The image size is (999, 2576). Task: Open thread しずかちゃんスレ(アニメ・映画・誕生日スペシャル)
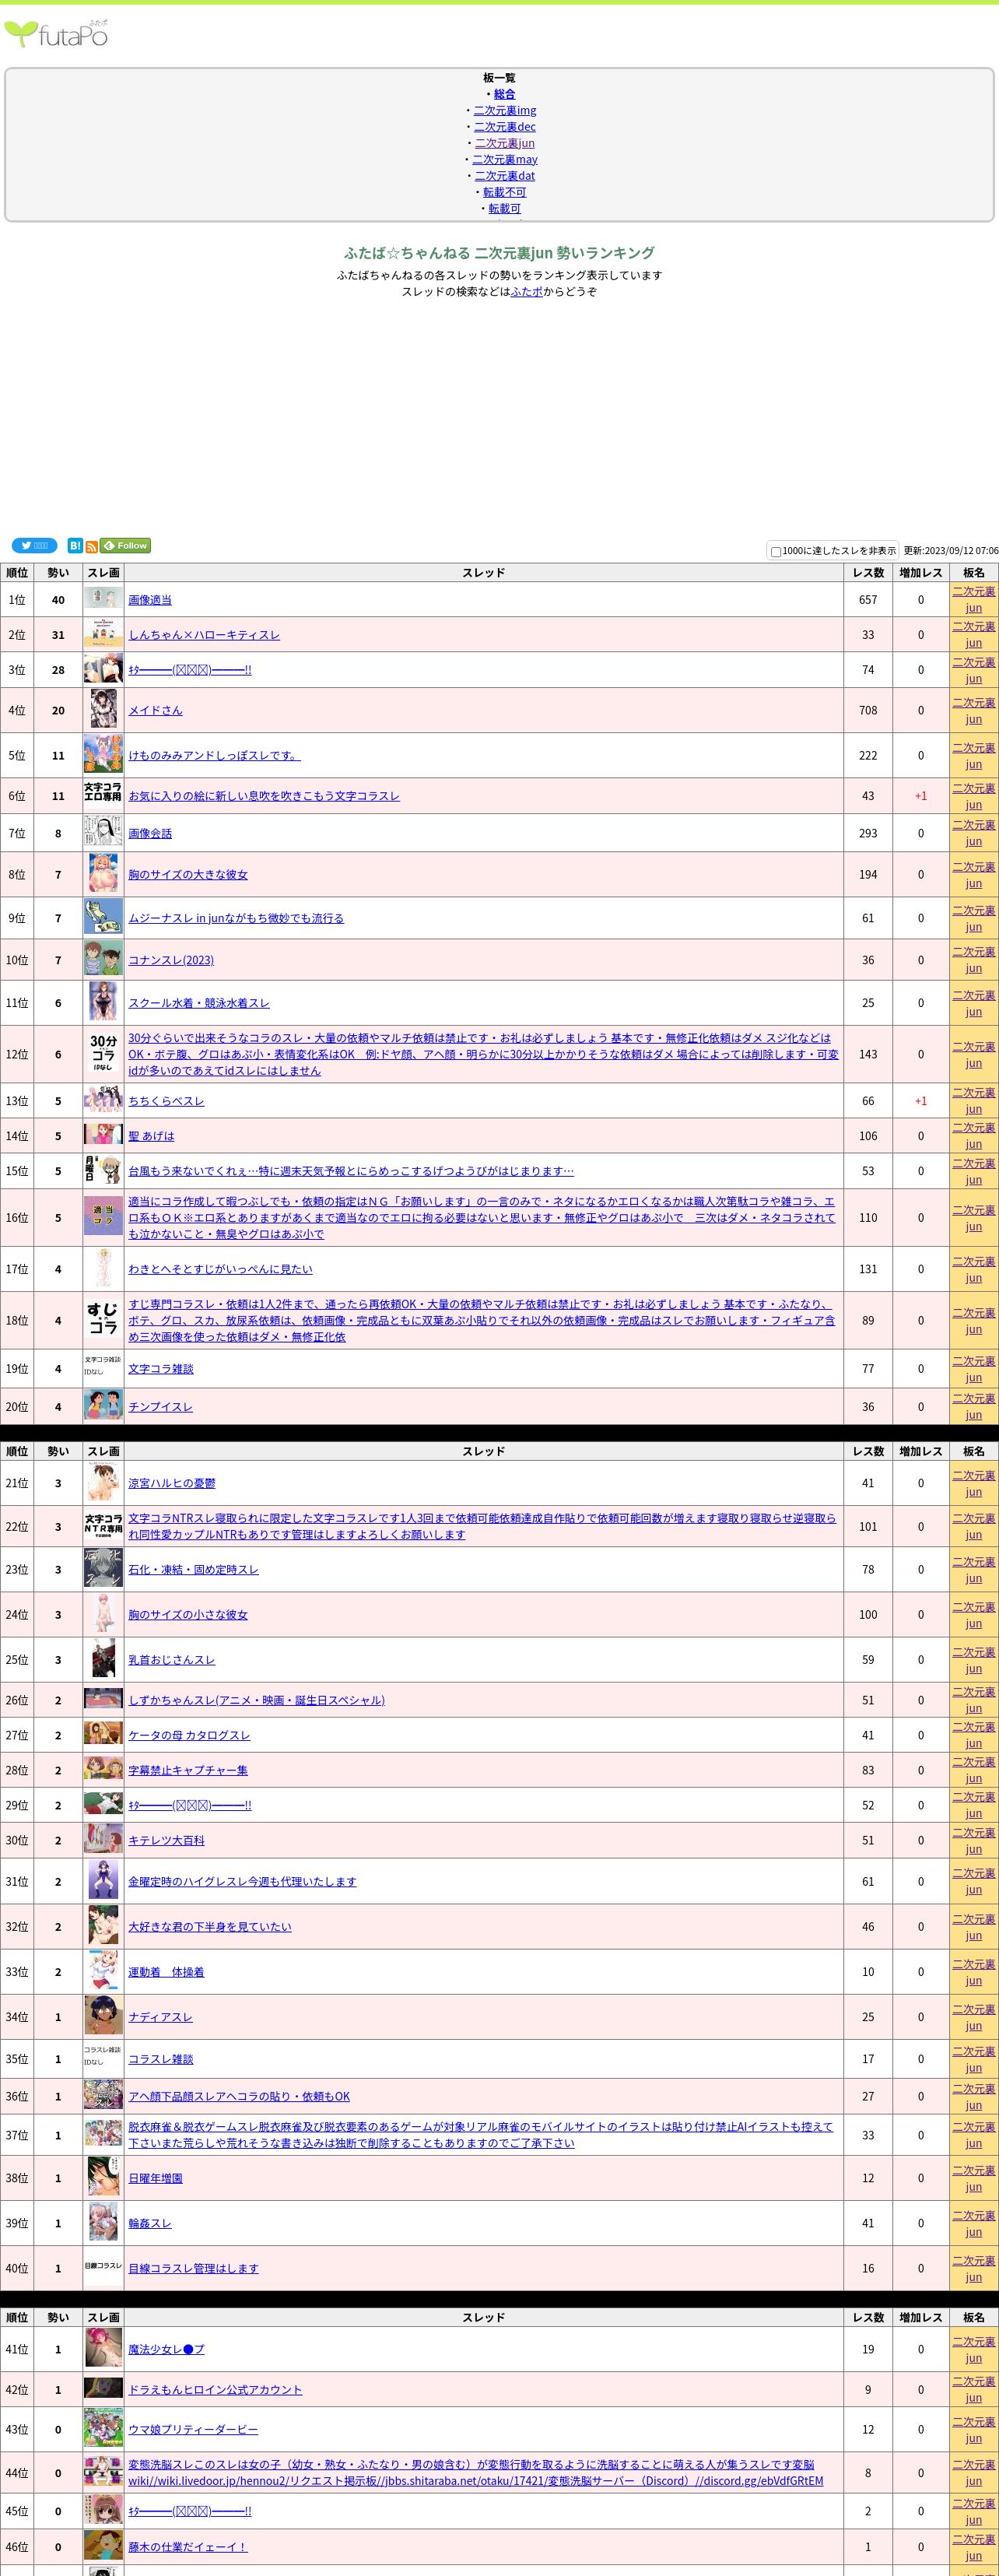pos(256,1700)
